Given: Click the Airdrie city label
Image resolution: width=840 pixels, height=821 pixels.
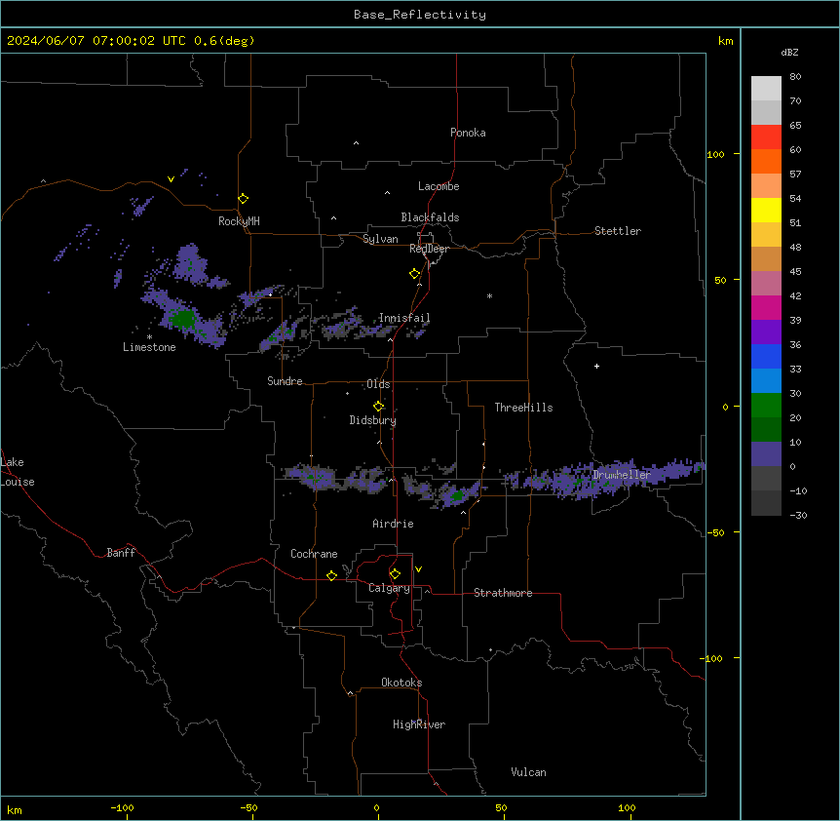Looking at the screenshot, I should pos(393,524).
